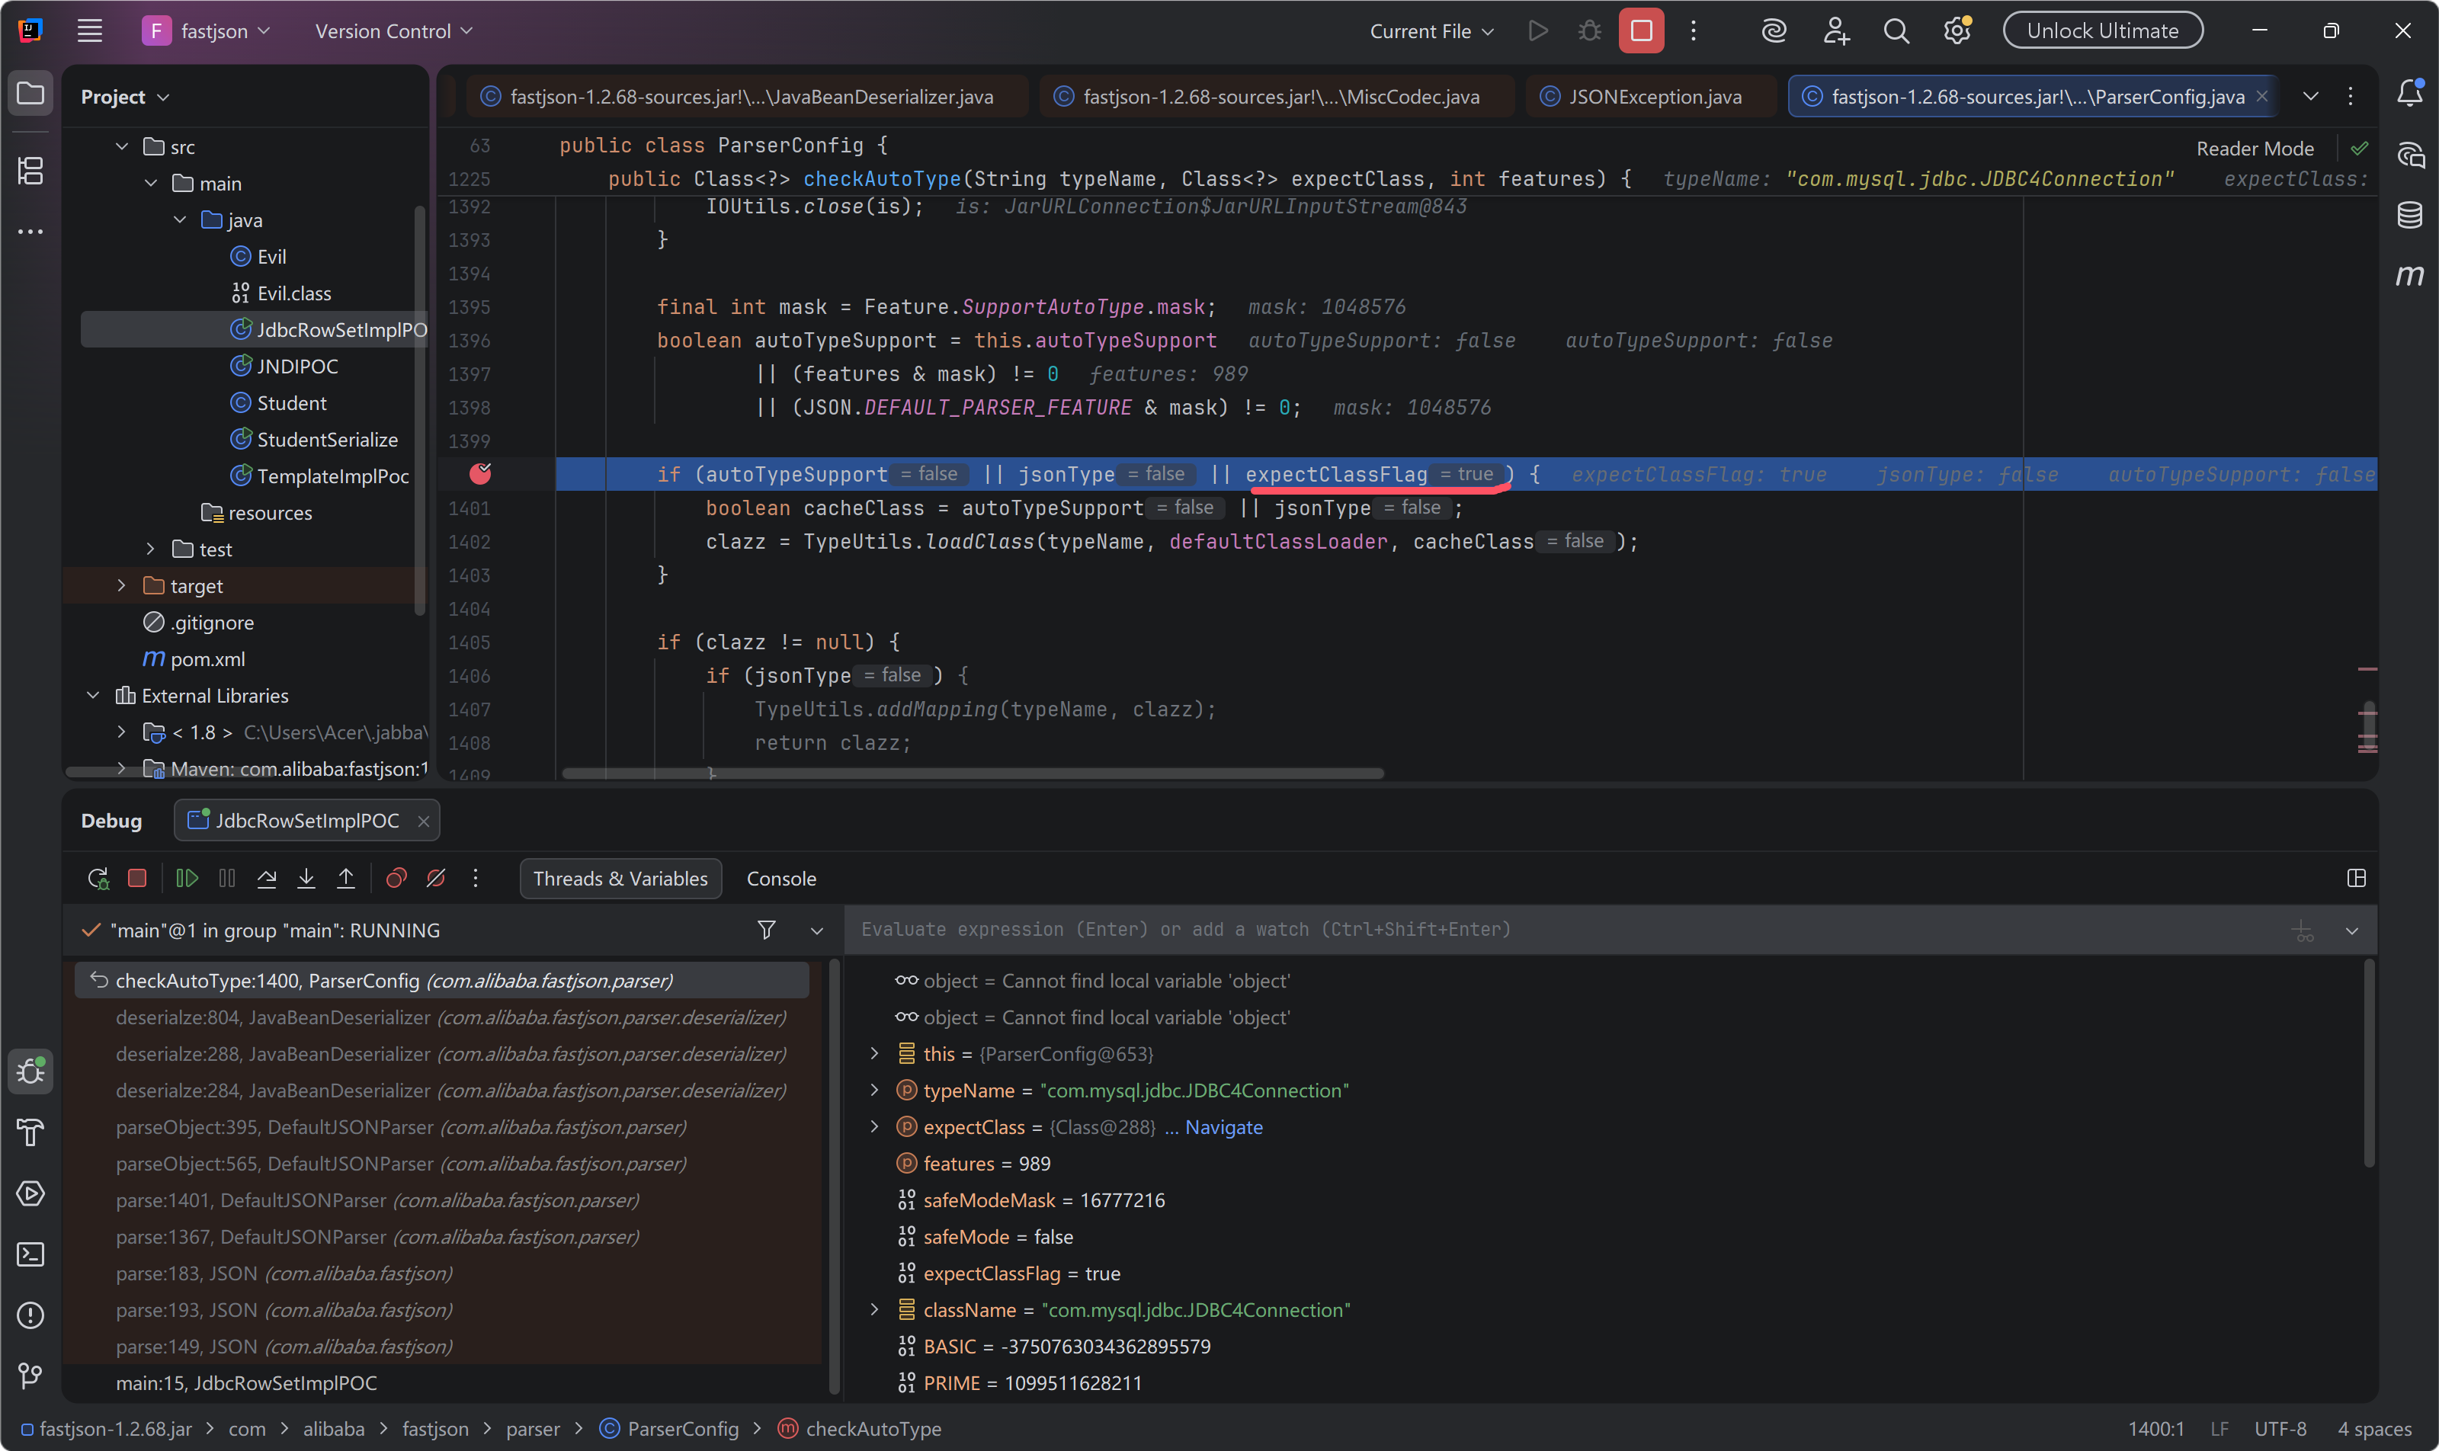
Task: Open the Database tool window
Action: [x=2410, y=215]
